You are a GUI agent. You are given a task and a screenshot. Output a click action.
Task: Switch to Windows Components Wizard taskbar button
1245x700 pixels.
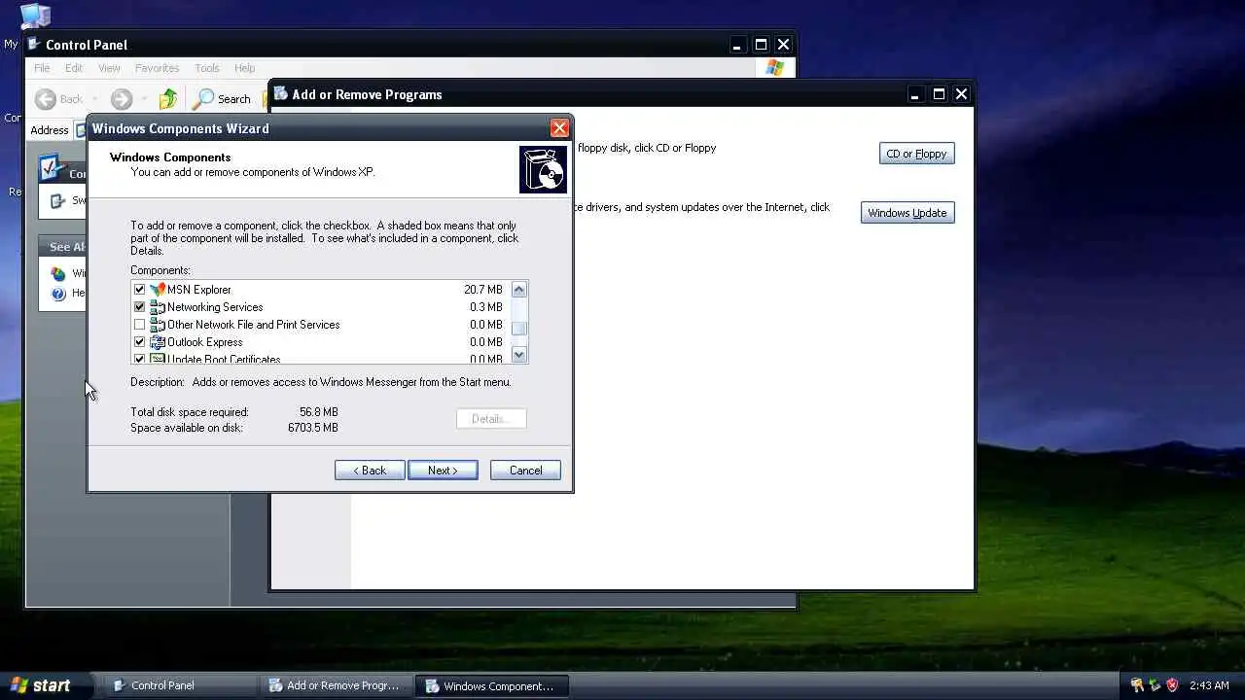click(492, 685)
